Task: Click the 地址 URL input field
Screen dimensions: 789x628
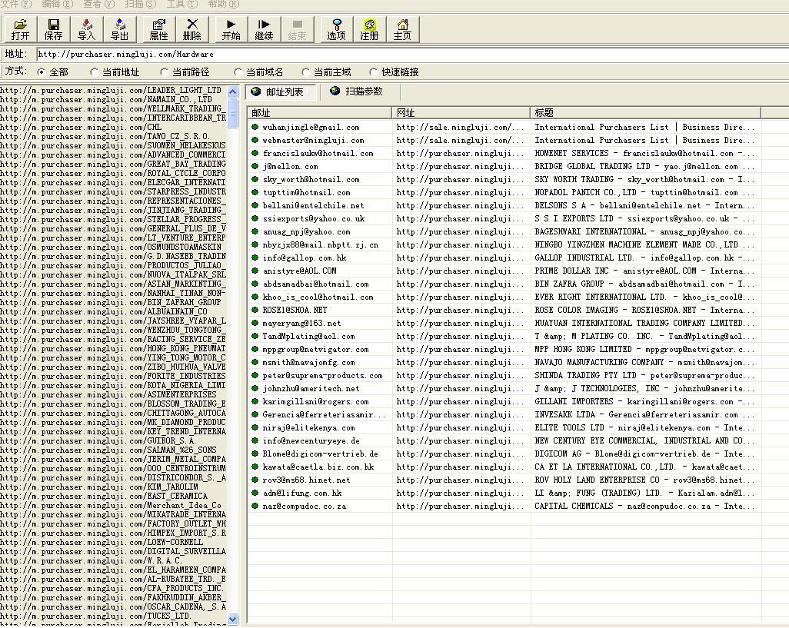Action: 413,55
